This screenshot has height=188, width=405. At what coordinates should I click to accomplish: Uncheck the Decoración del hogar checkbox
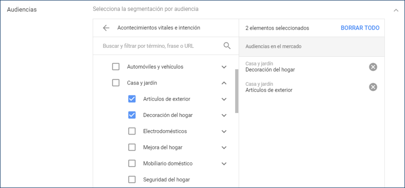pyautogui.click(x=131, y=115)
